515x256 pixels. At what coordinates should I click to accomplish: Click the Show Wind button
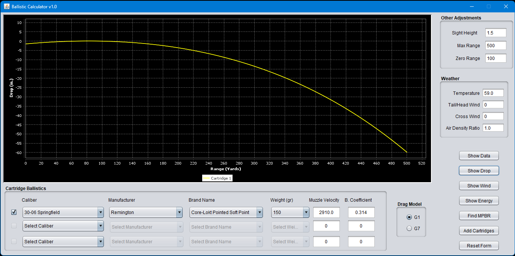pos(479,186)
